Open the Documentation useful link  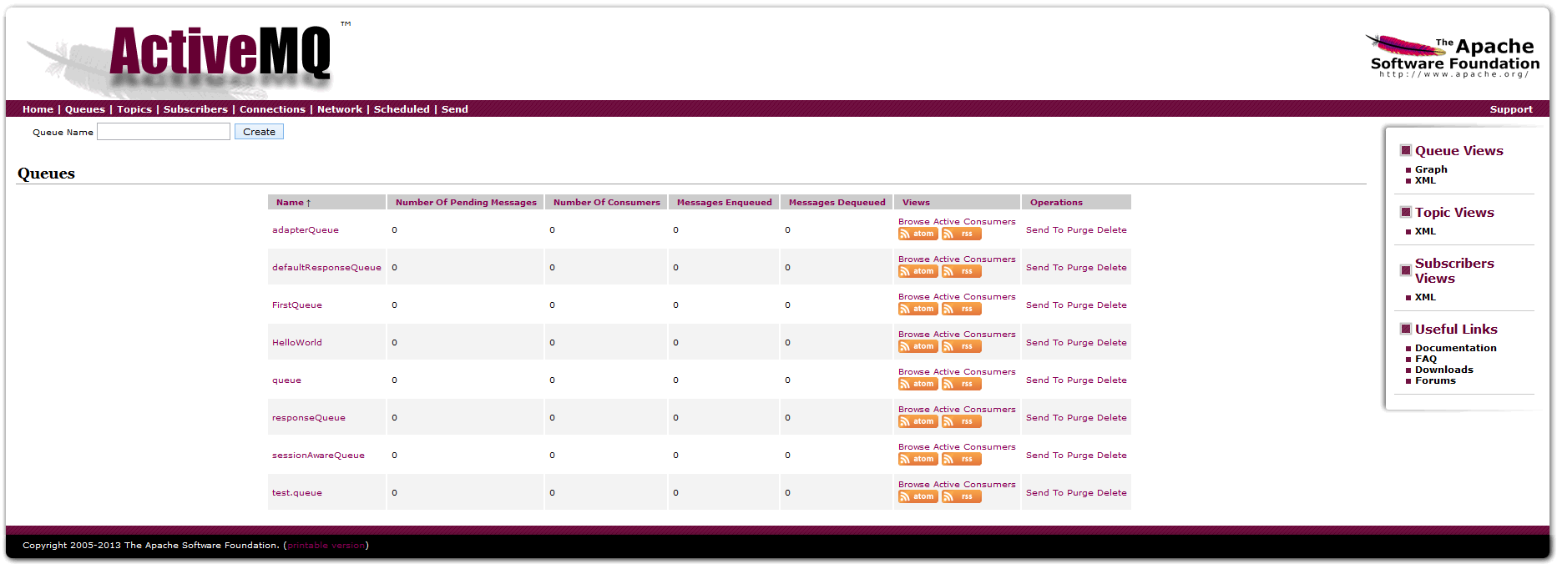tap(1455, 348)
